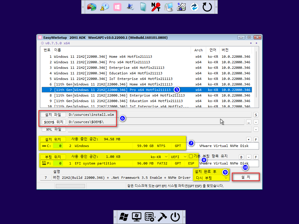Click the 설치 위치 button

click(x=53, y=139)
